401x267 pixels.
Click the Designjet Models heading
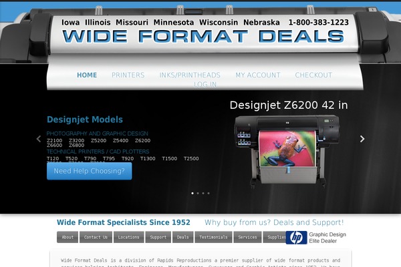point(85,119)
